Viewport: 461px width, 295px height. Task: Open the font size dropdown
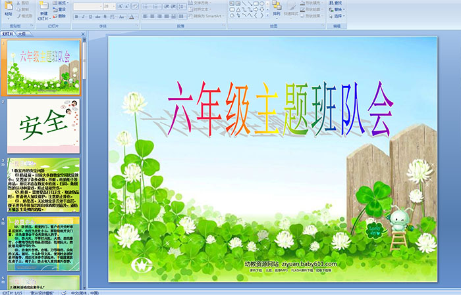[113, 6]
